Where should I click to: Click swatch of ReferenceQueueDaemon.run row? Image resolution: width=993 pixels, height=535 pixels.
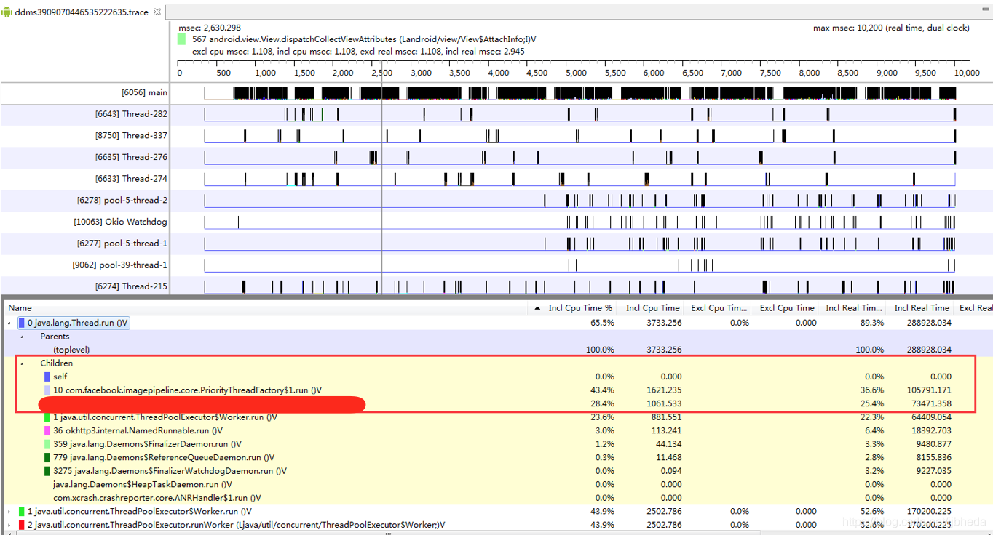pyautogui.click(x=47, y=457)
